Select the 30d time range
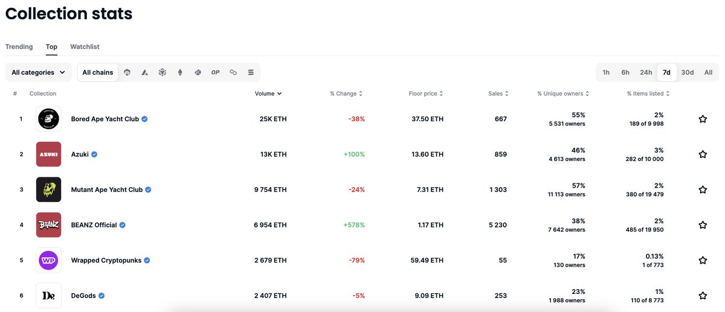 click(688, 72)
